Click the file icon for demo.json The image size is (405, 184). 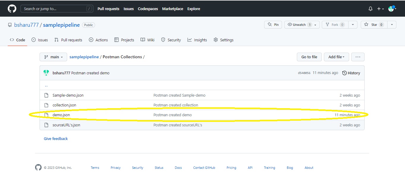click(x=46, y=115)
